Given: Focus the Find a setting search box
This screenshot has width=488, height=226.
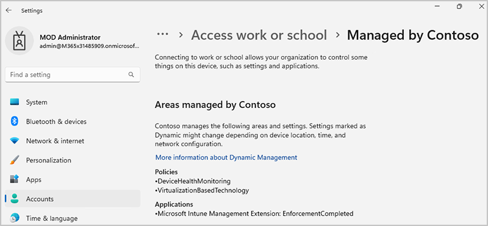Looking at the screenshot, I should (73, 74).
